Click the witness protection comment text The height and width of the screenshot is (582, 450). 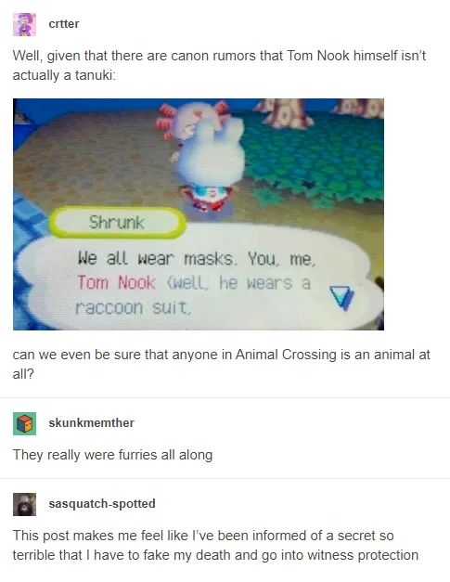point(215,545)
